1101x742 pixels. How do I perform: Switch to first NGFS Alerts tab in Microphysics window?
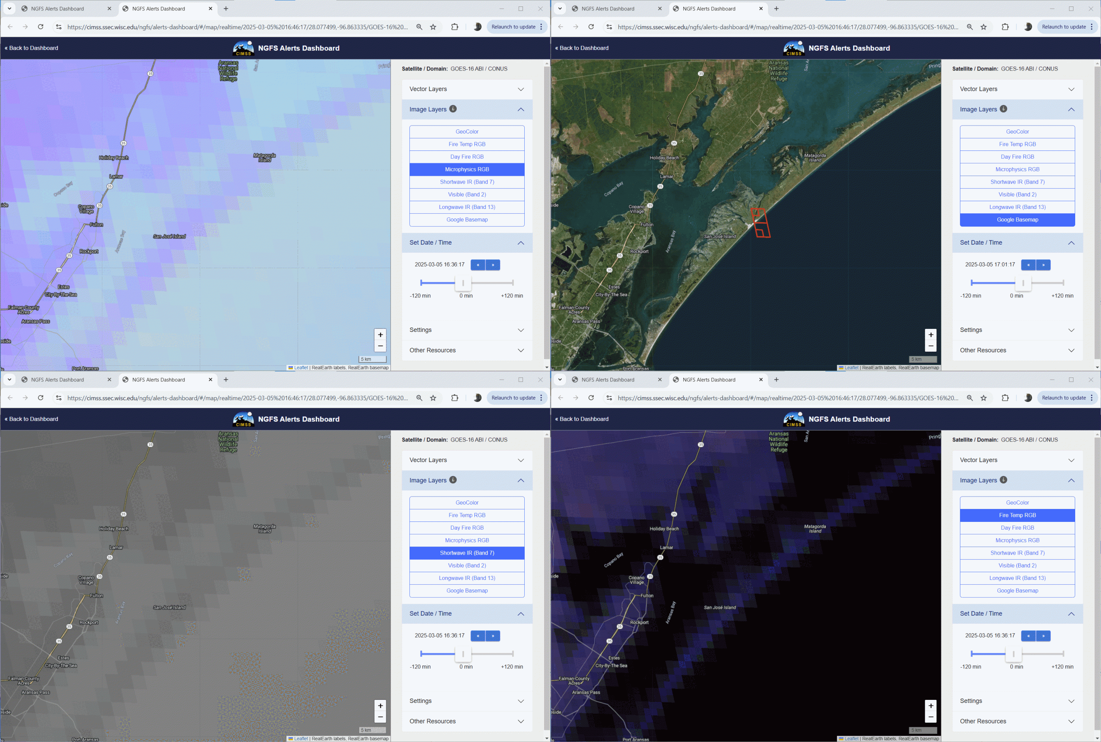pyautogui.click(x=66, y=9)
